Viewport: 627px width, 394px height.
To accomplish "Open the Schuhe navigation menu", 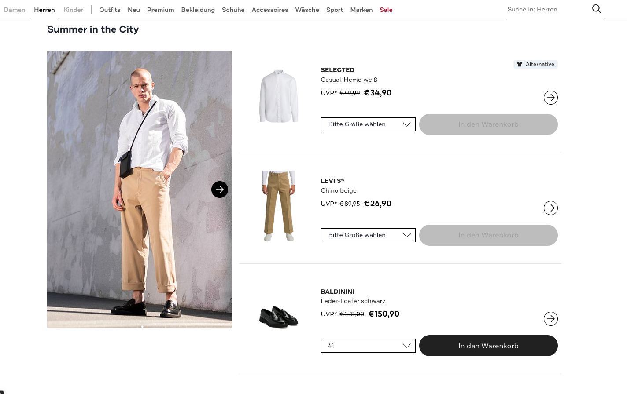I will click(x=233, y=10).
